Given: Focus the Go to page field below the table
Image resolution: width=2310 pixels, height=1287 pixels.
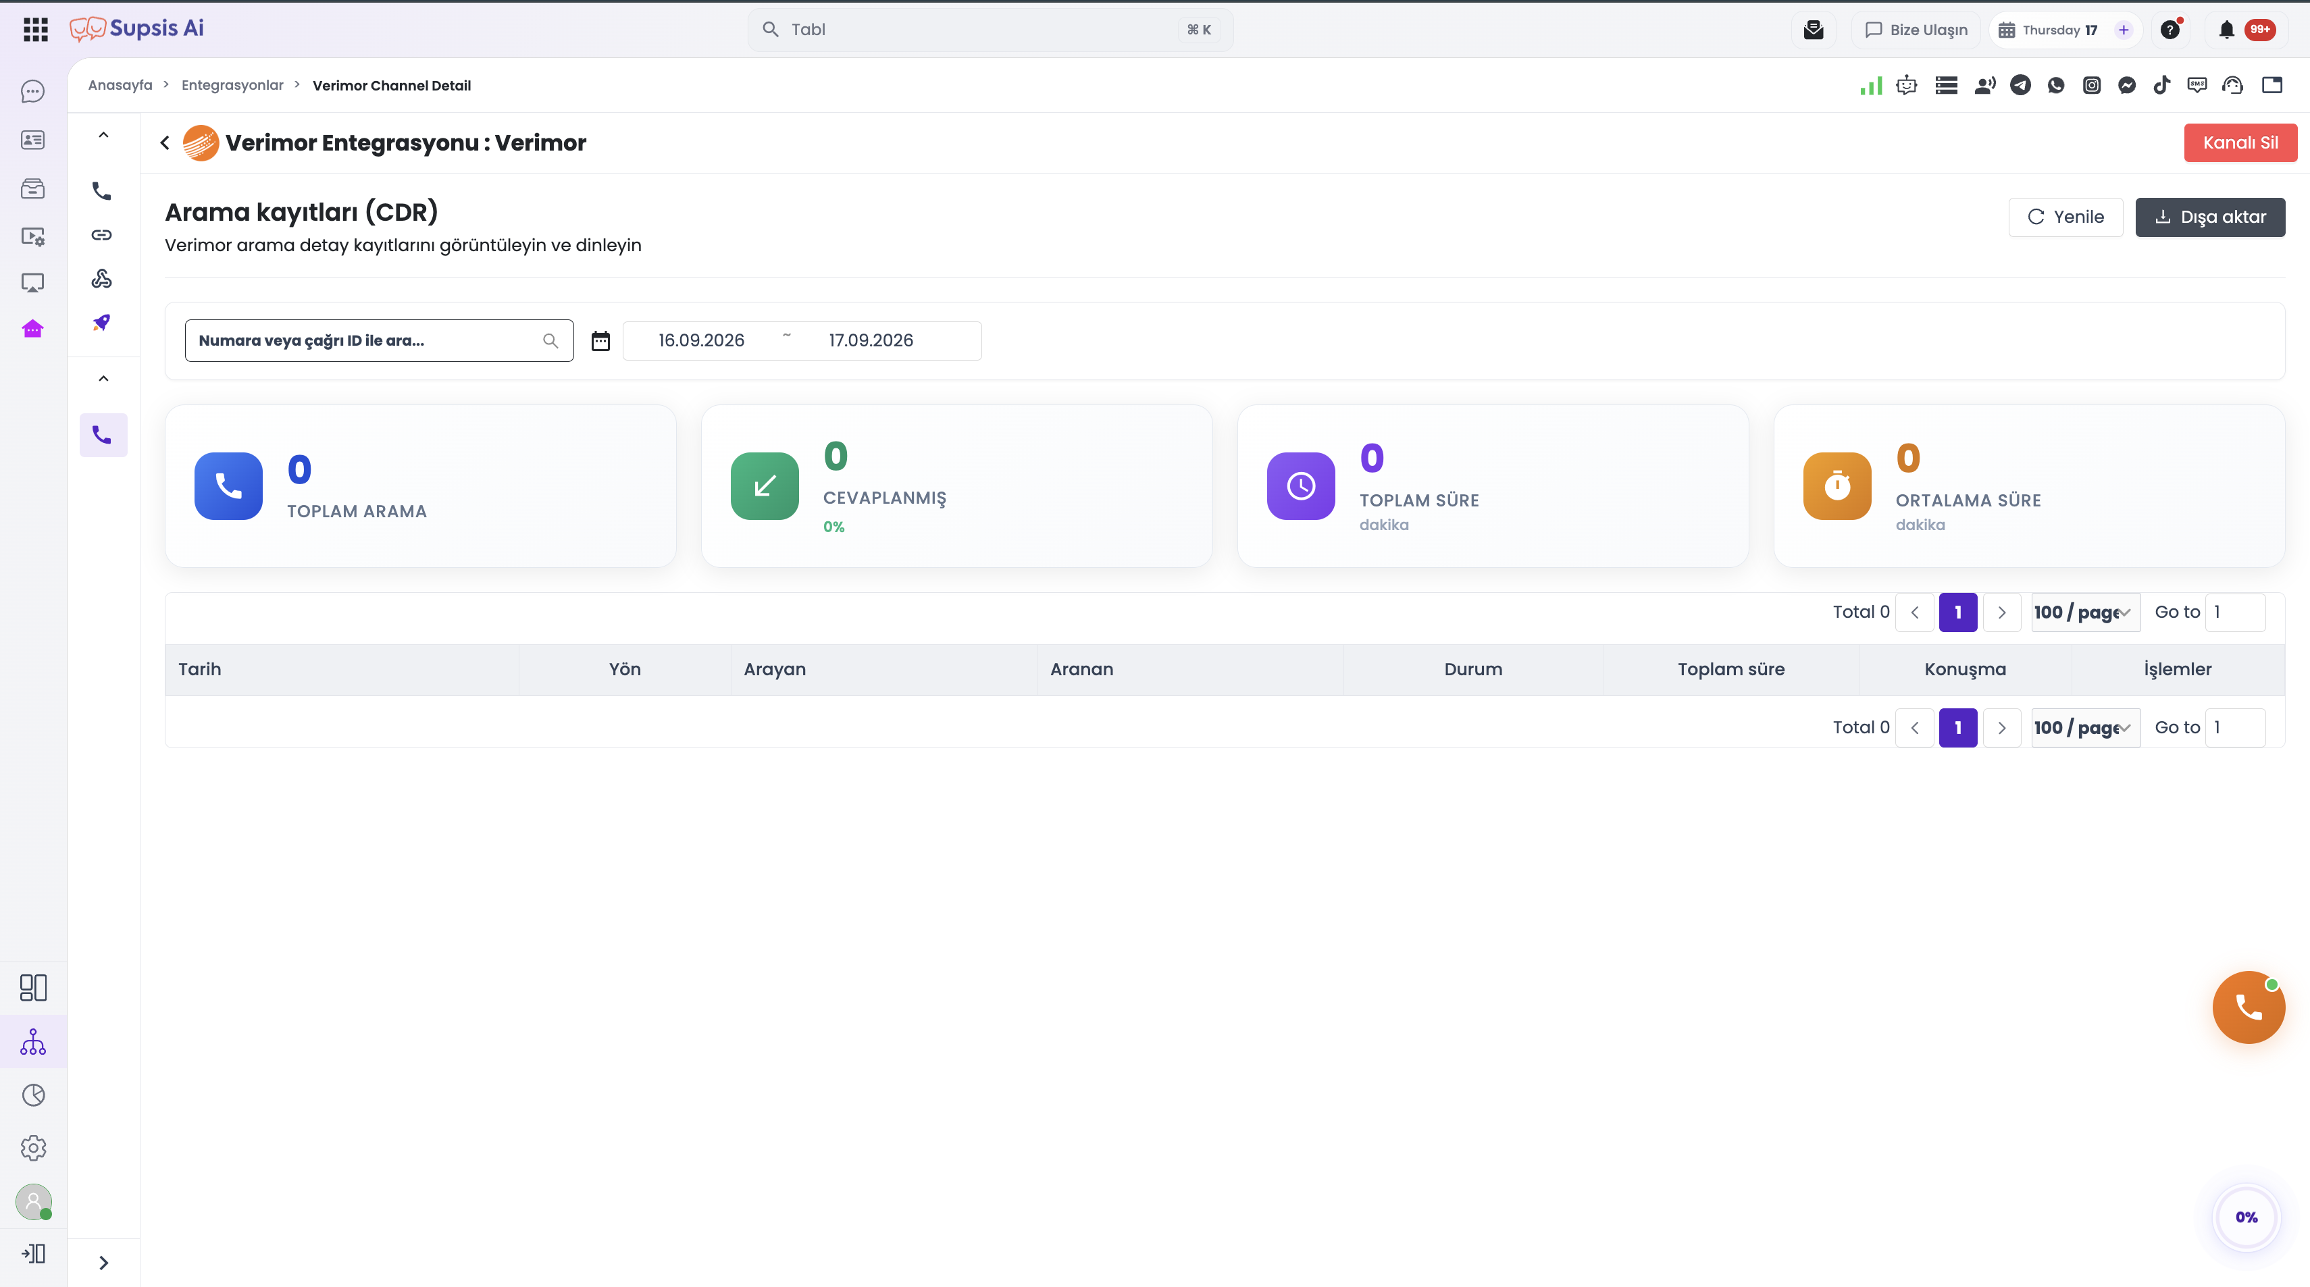Looking at the screenshot, I should 2236,728.
